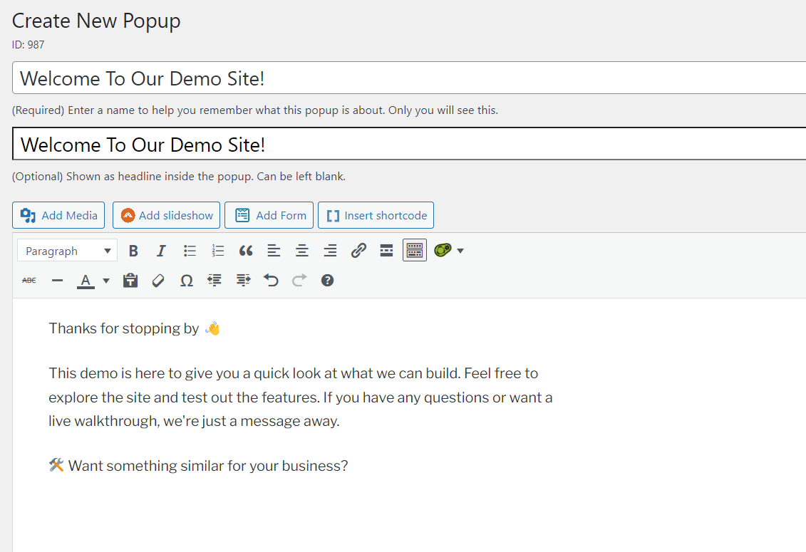Apply italic formatting
The height and width of the screenshot is (552, 806).
click(x=161, y=251)
